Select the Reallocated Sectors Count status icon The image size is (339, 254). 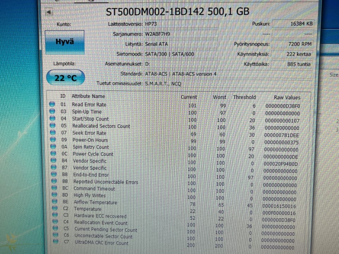53,126
